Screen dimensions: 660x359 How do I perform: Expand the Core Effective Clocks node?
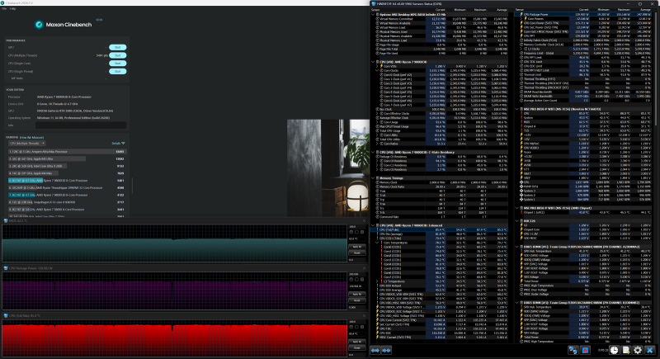point(378,114)
